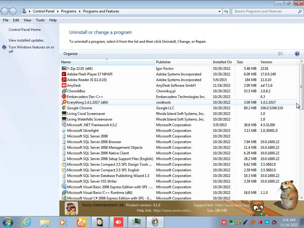Switch to AnyDesk taskbar button
Viewport: 304px width, 228px height.
(118, 222)
